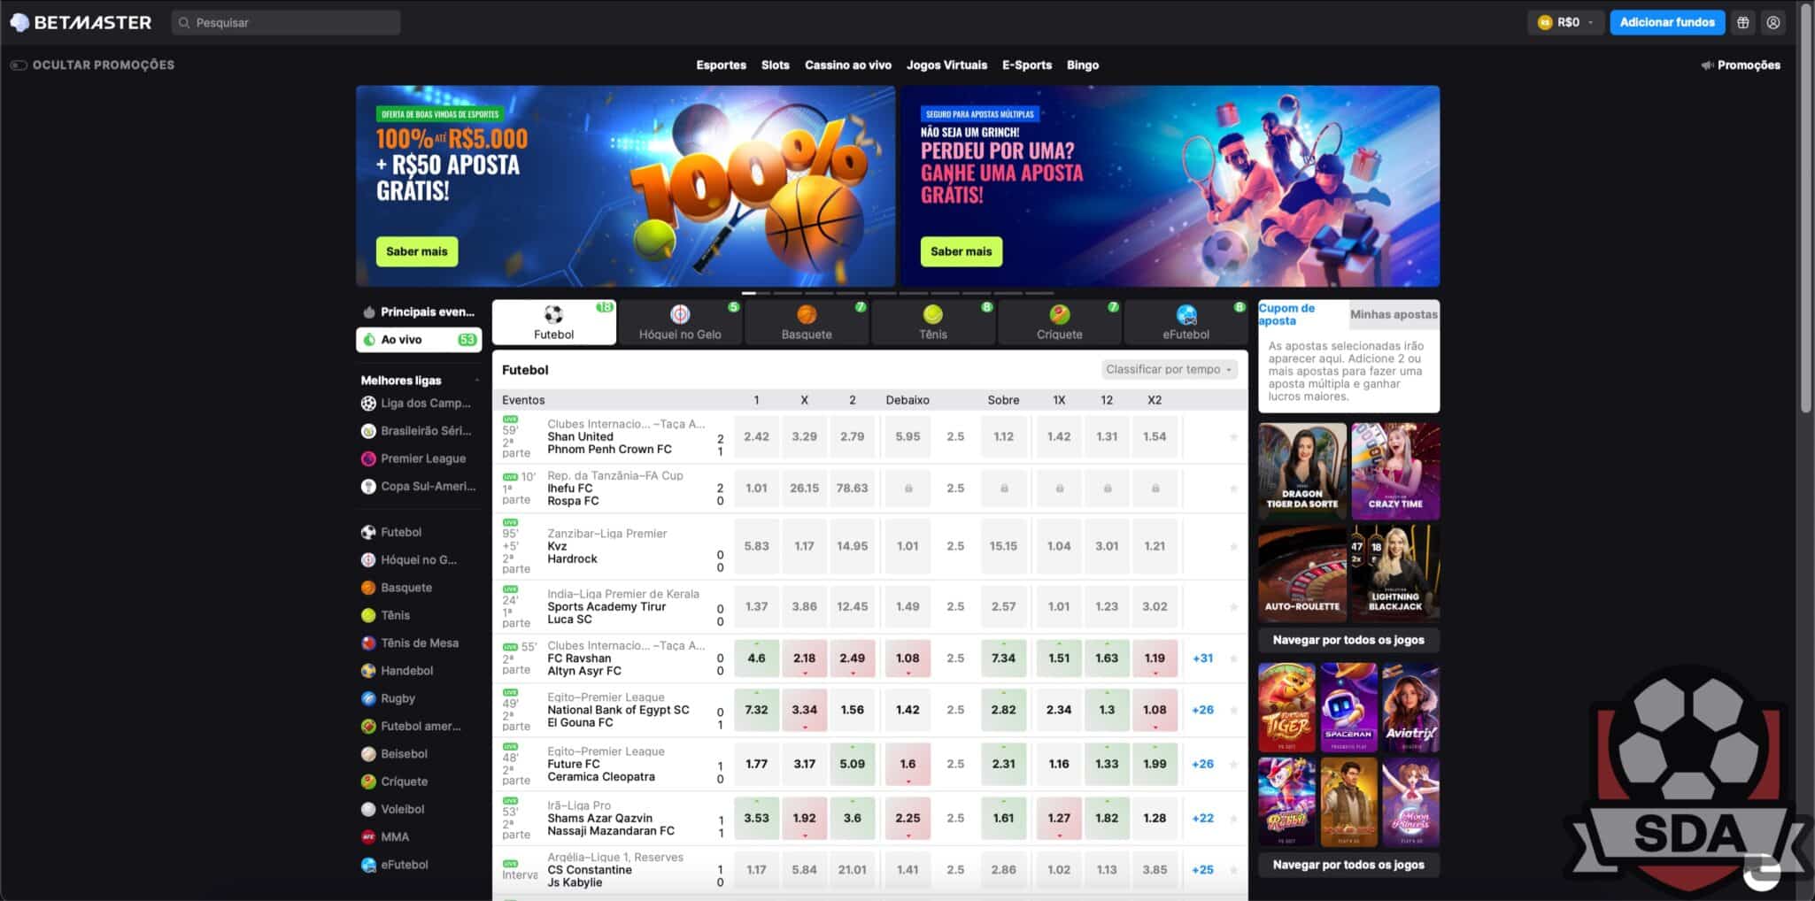
Task: Choose the Futebol americano sport icon
Action: coord(368,727)
